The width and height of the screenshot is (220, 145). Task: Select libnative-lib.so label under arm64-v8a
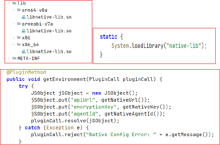point(49,17)
